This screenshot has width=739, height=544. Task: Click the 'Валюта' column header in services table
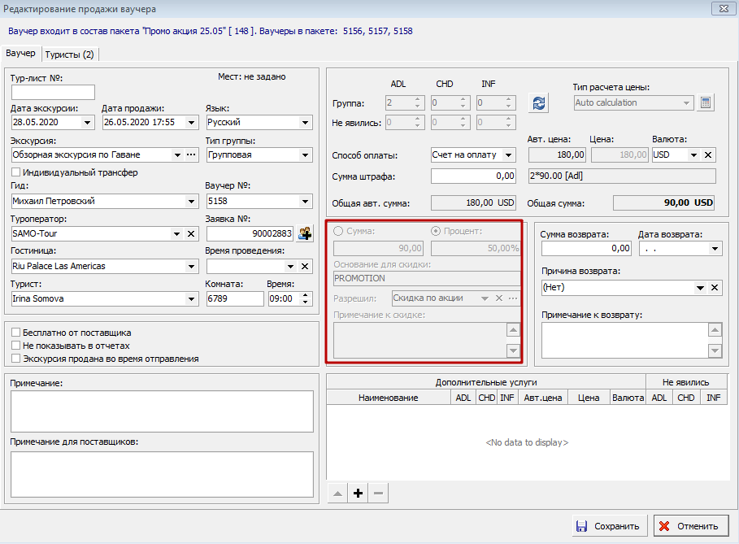tap(628, 398)
